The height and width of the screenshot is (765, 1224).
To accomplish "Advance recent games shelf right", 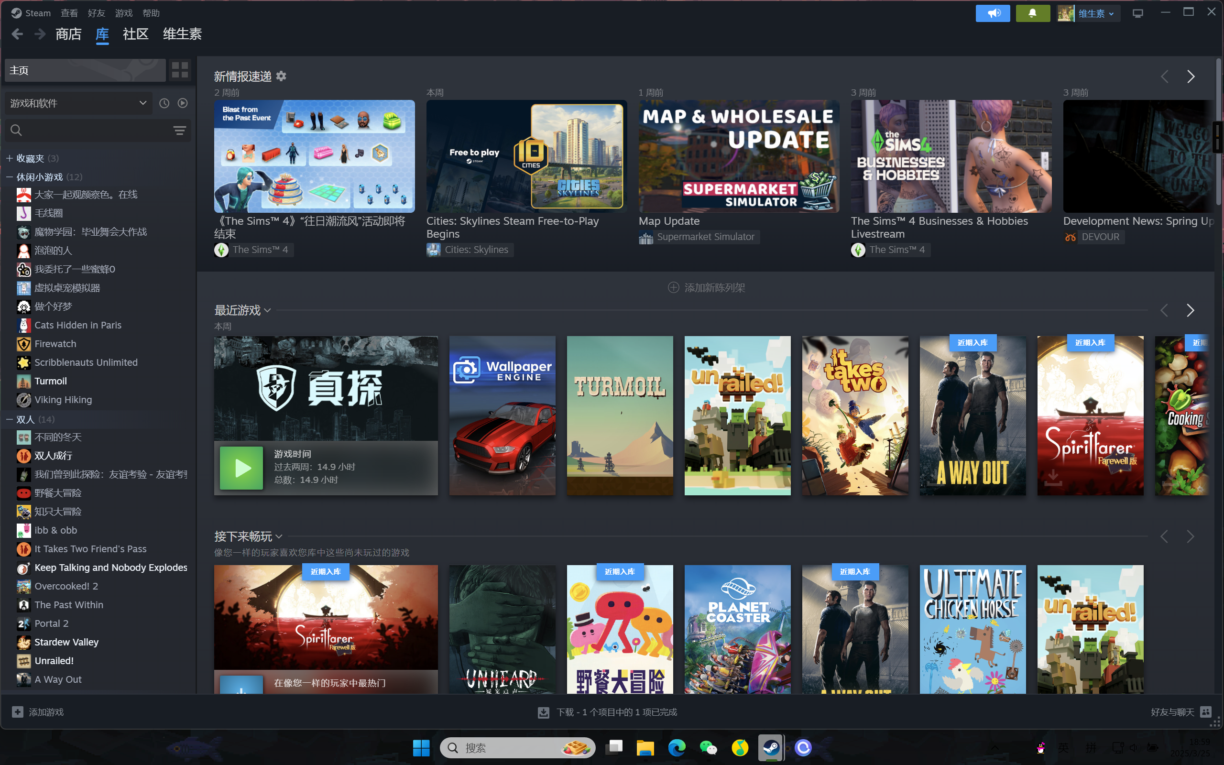I will coord(1190,310).
